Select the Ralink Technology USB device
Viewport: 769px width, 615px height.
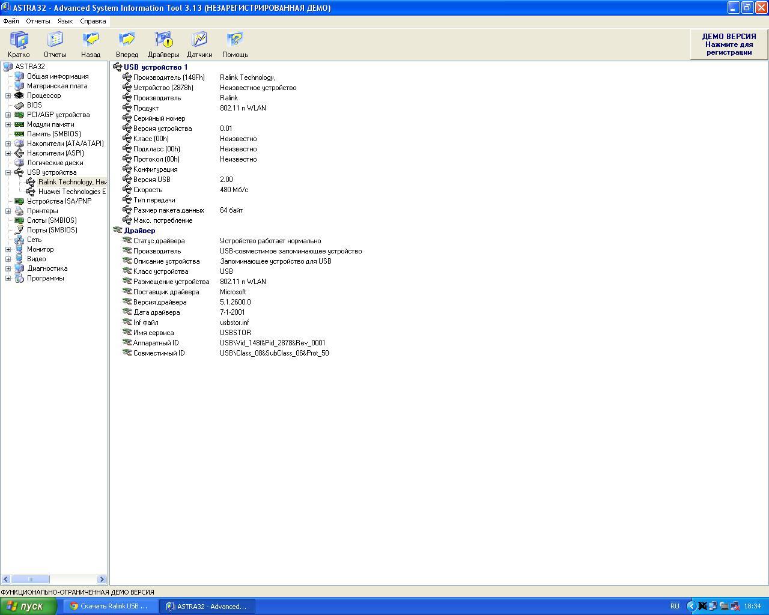pyautogui.click(x=72, y=182)
